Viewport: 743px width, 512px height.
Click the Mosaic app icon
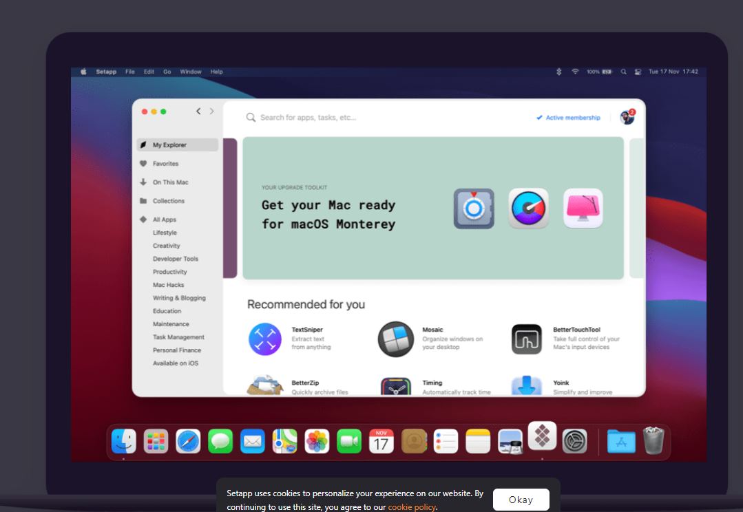396,339
